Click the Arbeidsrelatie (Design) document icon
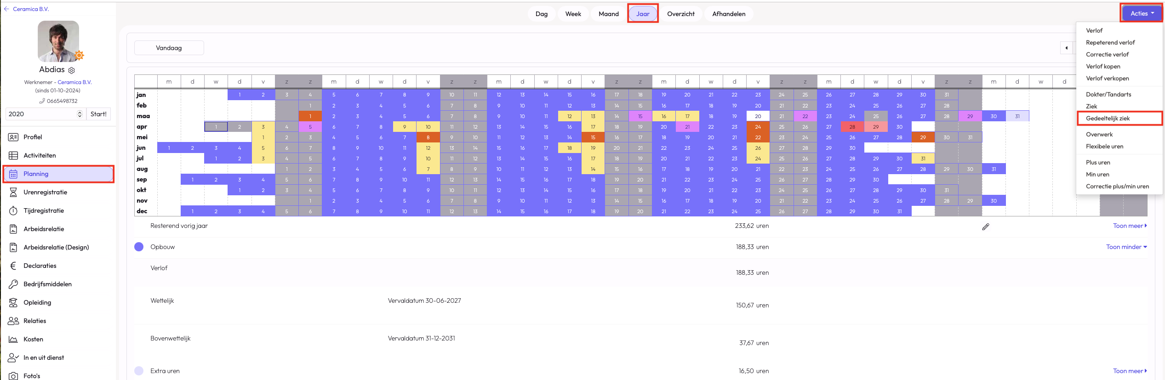1165x380 pixels. click(x=13, y=247)
